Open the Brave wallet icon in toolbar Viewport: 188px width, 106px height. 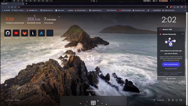(182, 7)
